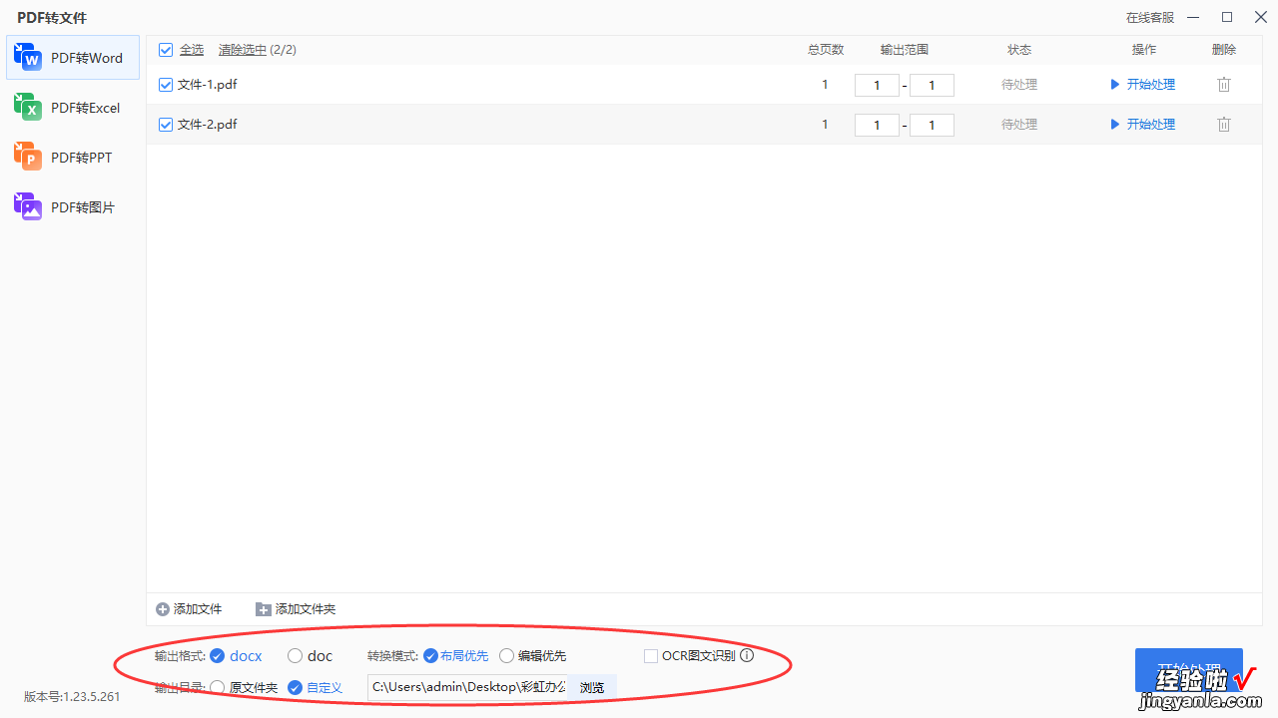
Task: Click play triangle icon for 文件-1.pdf
Action: pos(1115,85)
